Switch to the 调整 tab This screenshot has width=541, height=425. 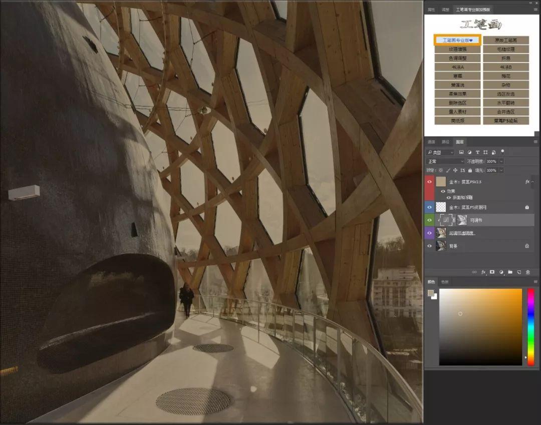445,9
